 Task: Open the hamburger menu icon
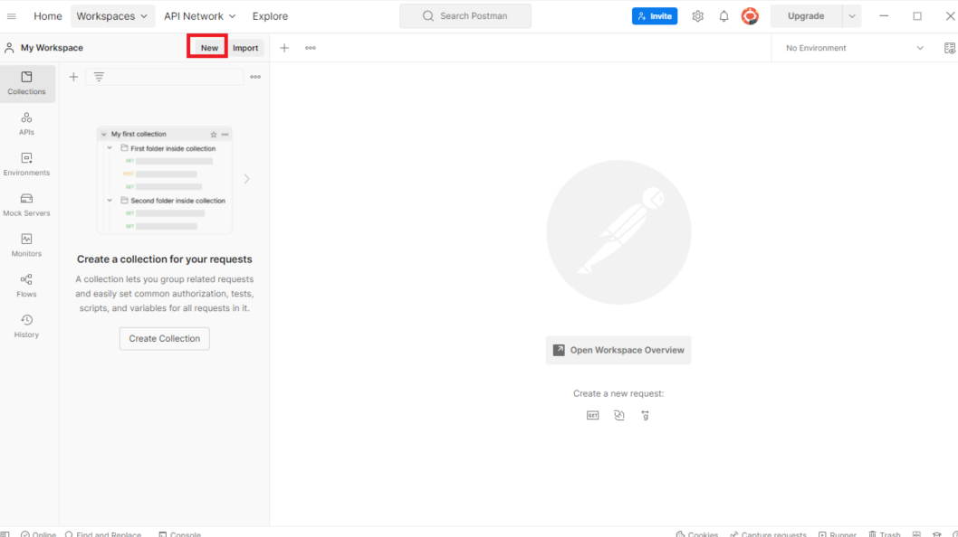point(11,16)
